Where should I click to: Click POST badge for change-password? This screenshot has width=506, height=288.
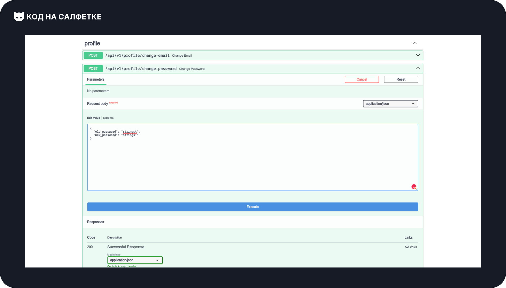click(93, 68)
